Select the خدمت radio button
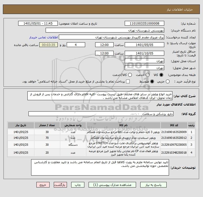 coord(148,75)
